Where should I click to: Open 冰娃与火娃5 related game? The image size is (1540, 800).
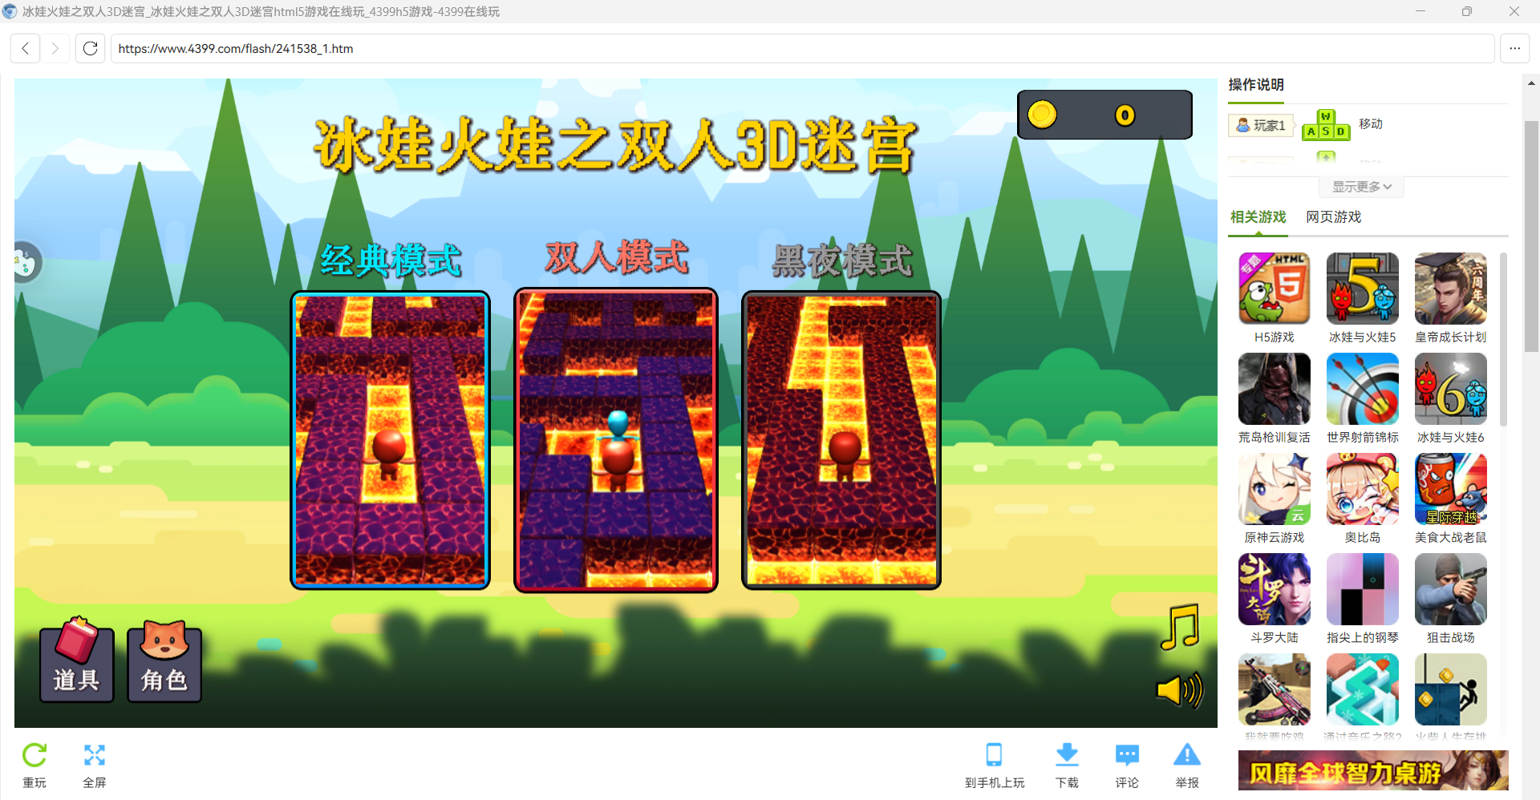(1362, 289)
